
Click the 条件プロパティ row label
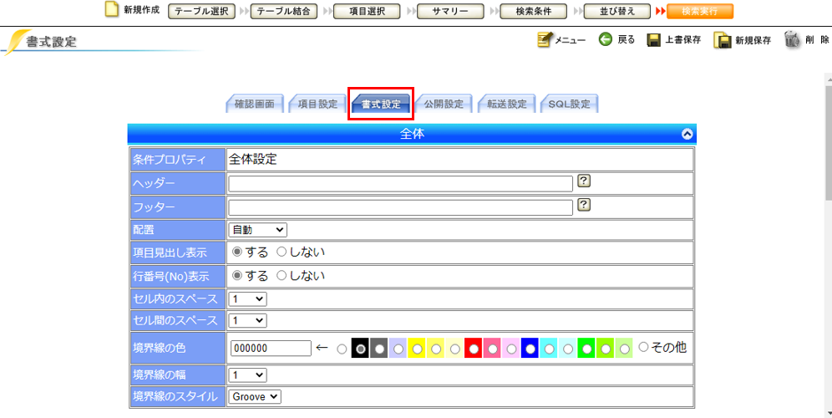177,160
